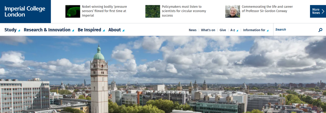Expand the About menu
This screenshot has height=113, width=326.
pos(117,30)
